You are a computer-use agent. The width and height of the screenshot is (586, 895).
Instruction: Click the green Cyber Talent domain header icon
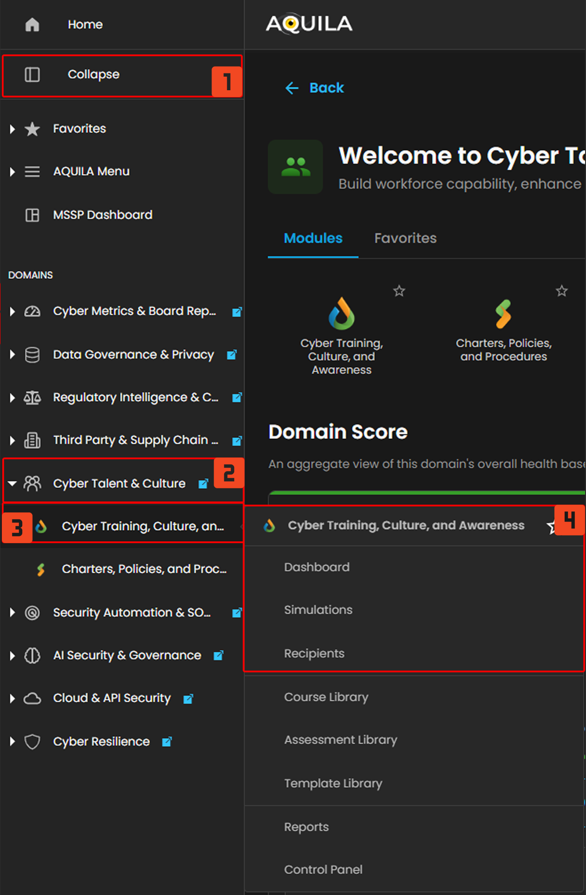pyautogui.click(x=296, y=167)
